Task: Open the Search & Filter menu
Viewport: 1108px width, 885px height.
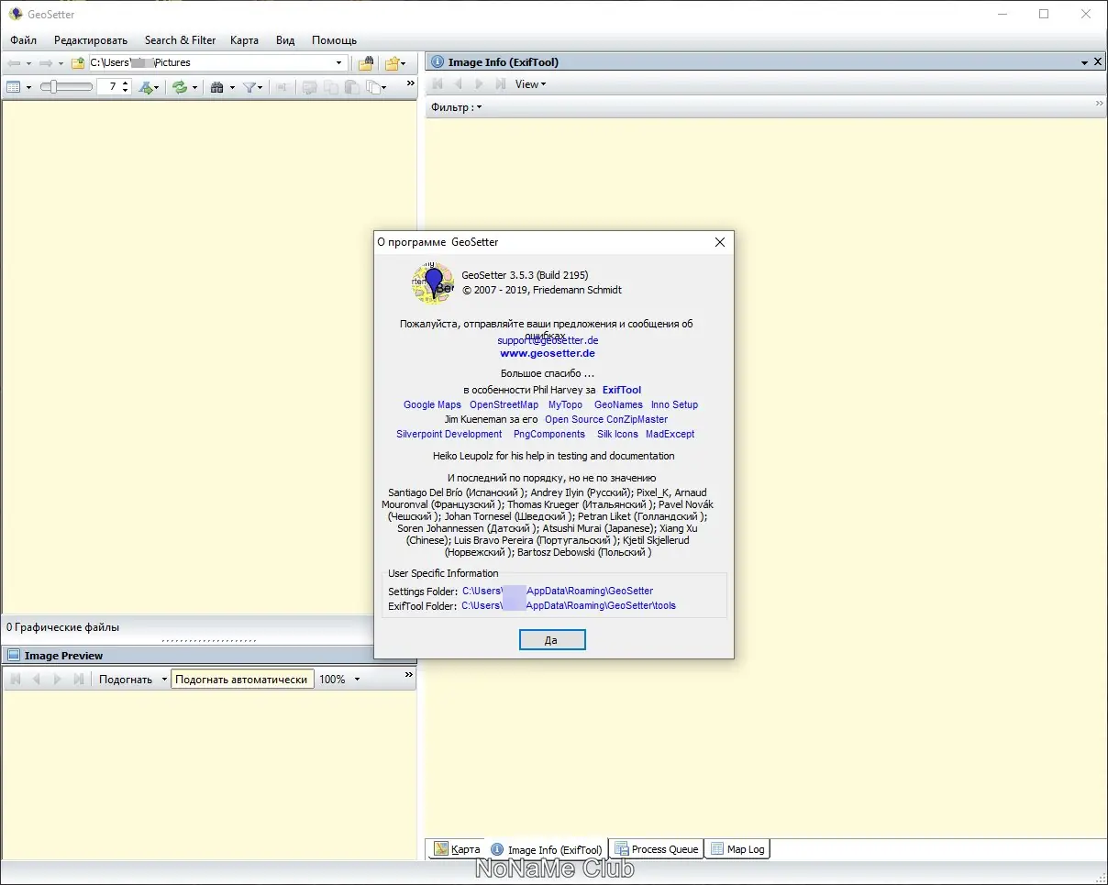Action: coord(180,40)
